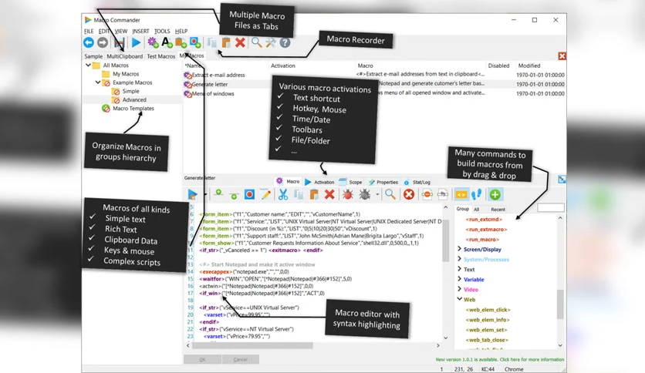Screen dimensions: 645x373
Task: Delete line with editor red X icon
Action: pyautogui.click(x=329, y=194)
